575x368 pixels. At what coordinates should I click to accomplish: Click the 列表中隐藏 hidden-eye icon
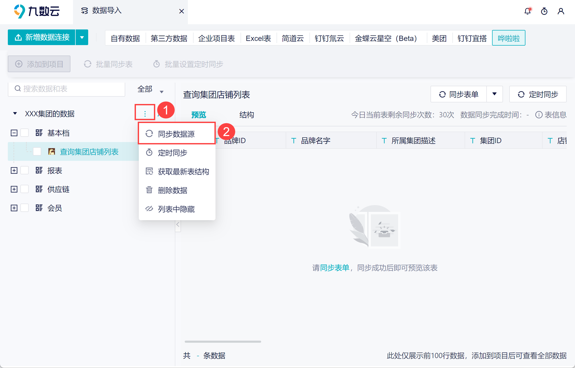(149, 209)
